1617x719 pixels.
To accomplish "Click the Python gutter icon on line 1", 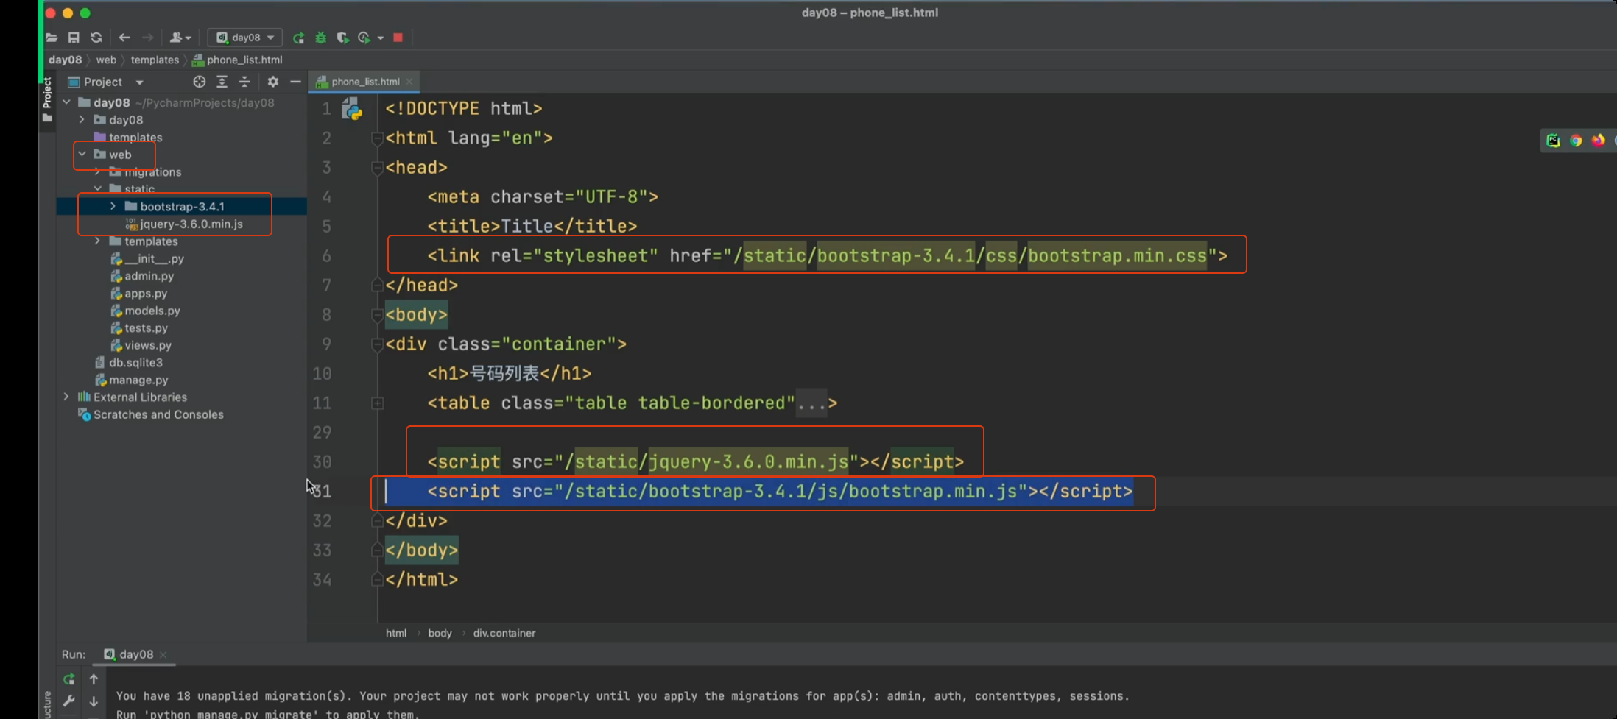I will coord(352,109).
